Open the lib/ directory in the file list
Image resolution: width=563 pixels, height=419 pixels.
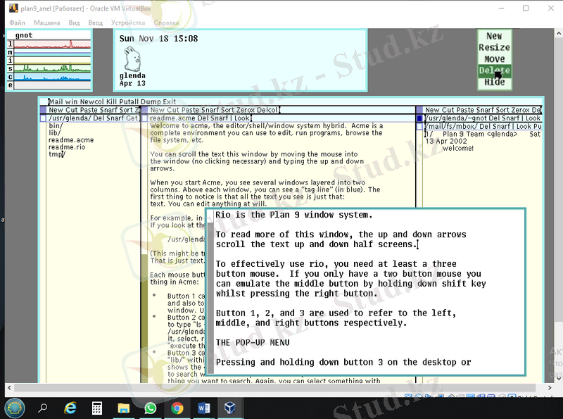click(x=54, y=132)
